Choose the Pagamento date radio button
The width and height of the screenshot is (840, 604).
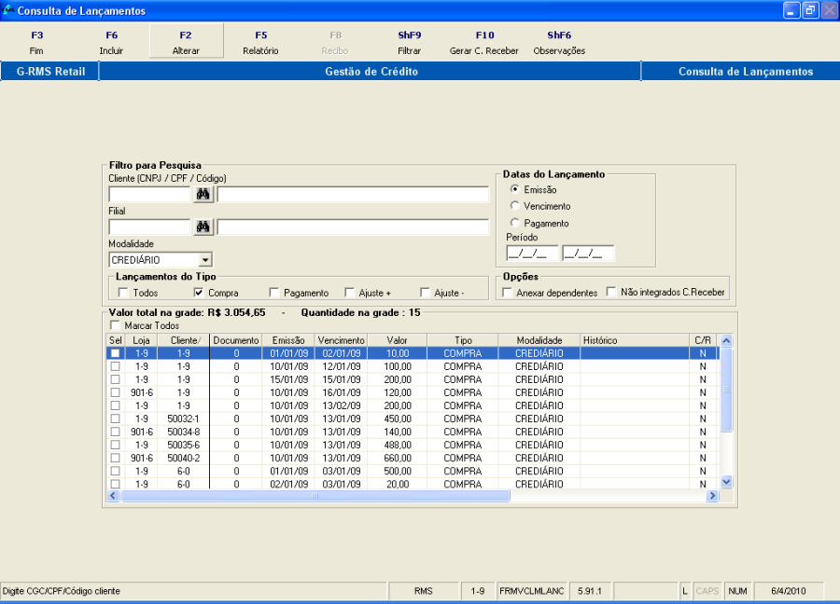click(515, 224)
